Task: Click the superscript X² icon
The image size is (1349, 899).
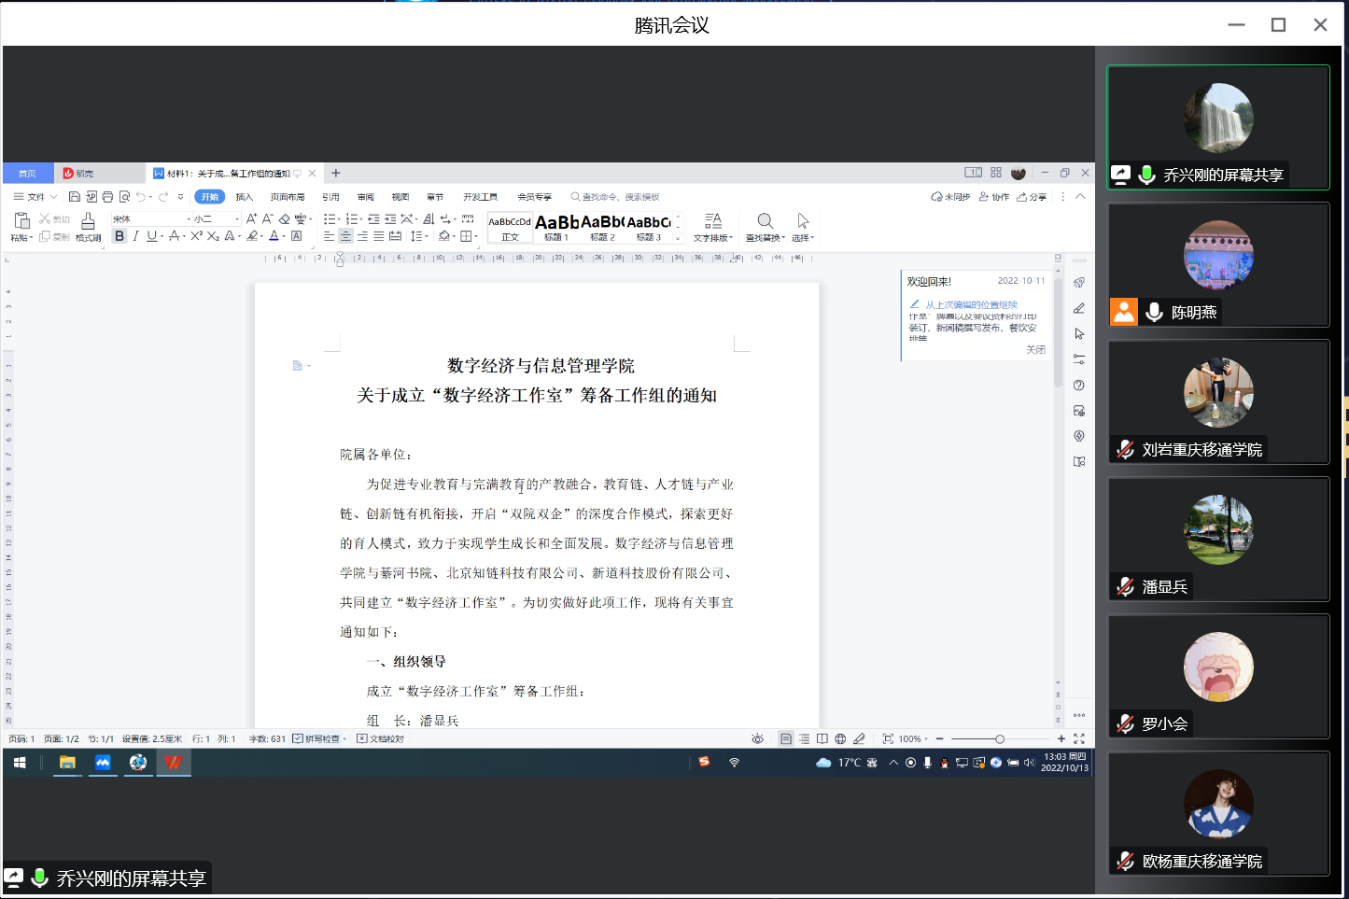Action: pos(196,236)
